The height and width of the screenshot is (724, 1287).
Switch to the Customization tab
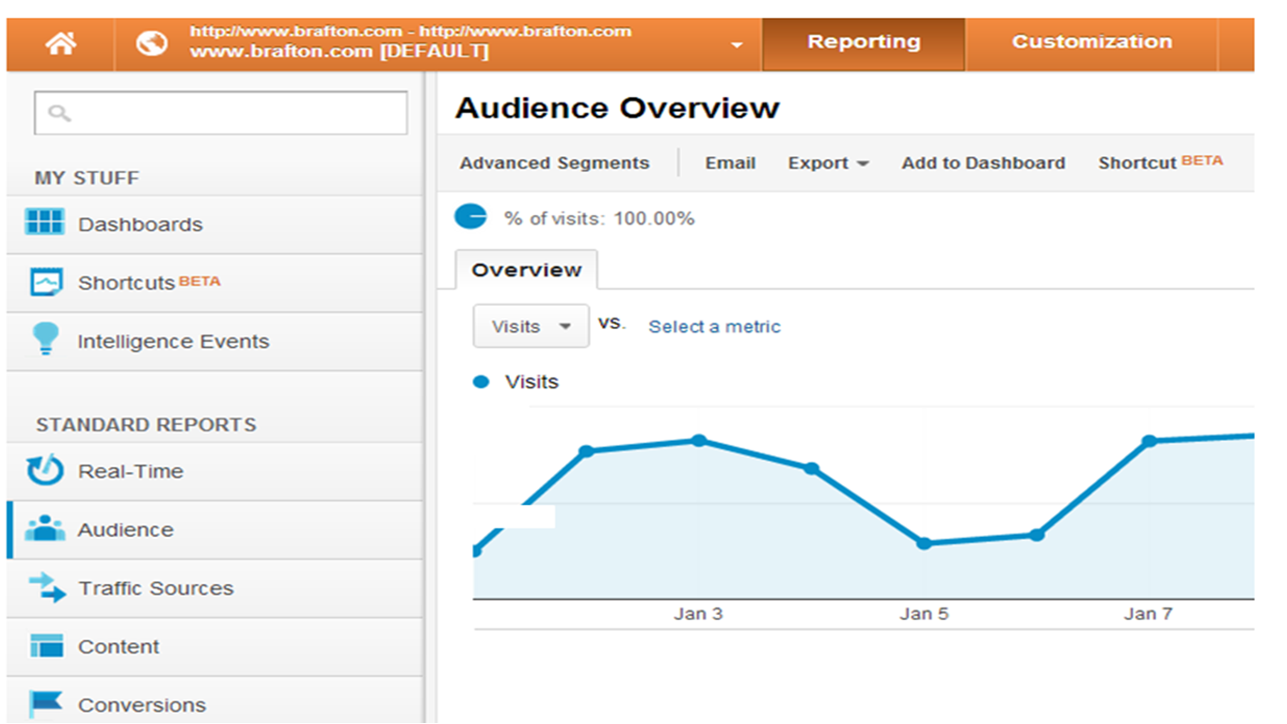[x=1091, y=43]
